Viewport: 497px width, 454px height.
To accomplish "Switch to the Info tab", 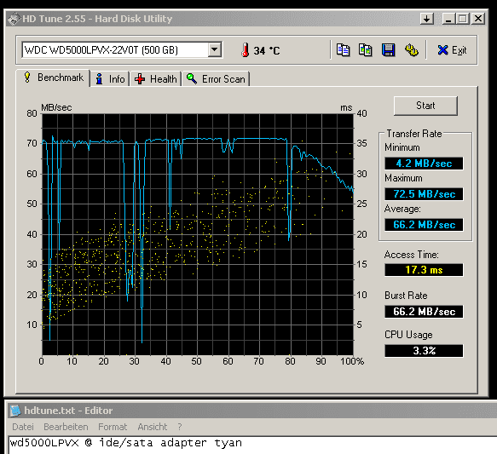I will (110, 79).
